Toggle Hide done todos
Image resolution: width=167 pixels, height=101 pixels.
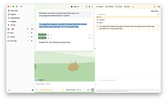click(154, 11)
